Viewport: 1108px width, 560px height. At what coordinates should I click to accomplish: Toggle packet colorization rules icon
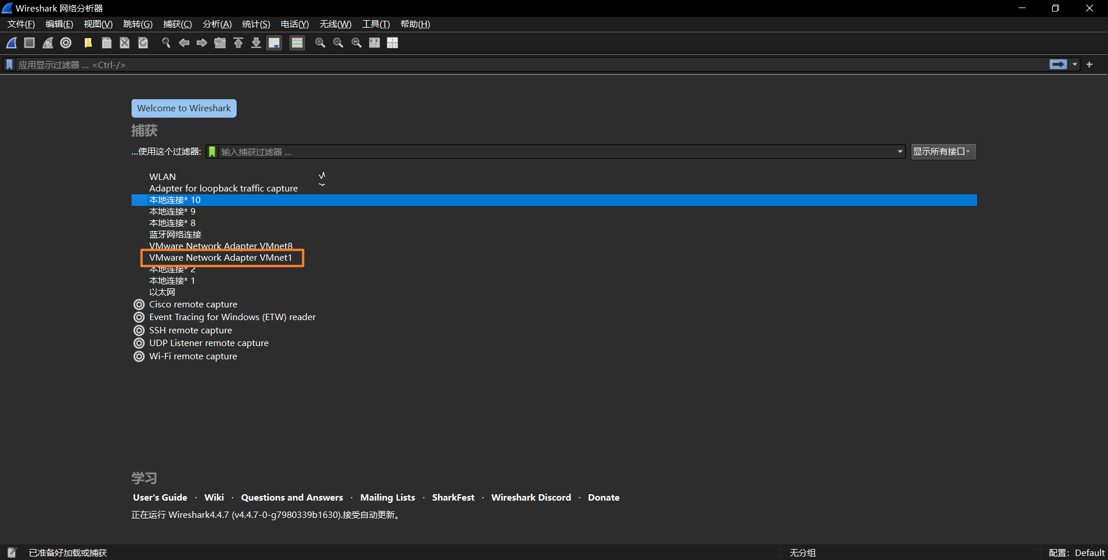(297, 43)
